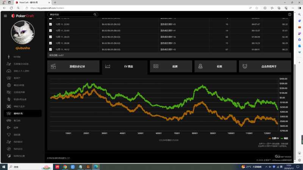Click the green 输赢 legend swatch
This screenshot has height=170, width=303.
click(282, 138)
